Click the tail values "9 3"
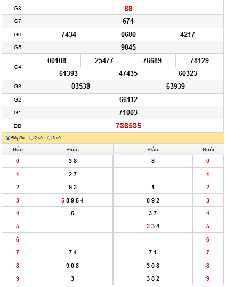 (x=72, y=187)
